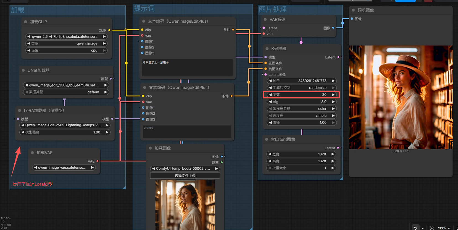Click previous arrow on qwen_2.5_vl_7b clip selector
Image resolution: width=458 pixels, height=230 pixels.
point(29,36)
